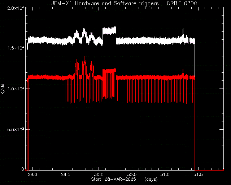The image size is (231, 185).
Task: Click the x-axis tick label 30.5
Action: tap(132, 175)
